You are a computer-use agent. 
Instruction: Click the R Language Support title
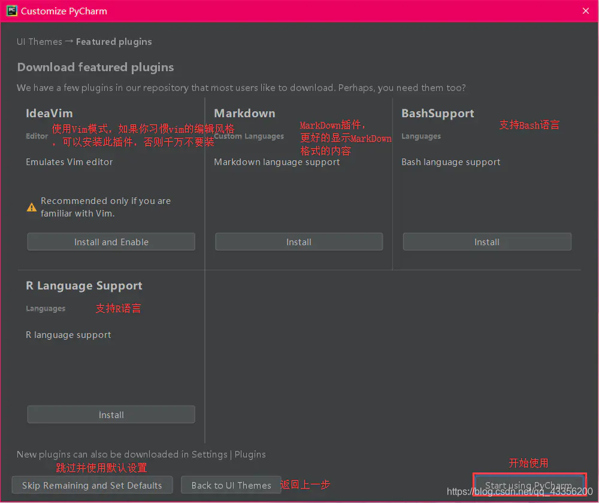(x=84, y=286)
